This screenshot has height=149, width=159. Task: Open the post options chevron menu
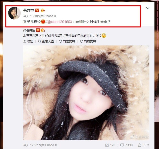[148, 8]
